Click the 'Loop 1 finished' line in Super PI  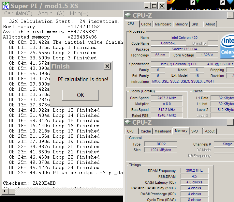[x=53, y=48]
